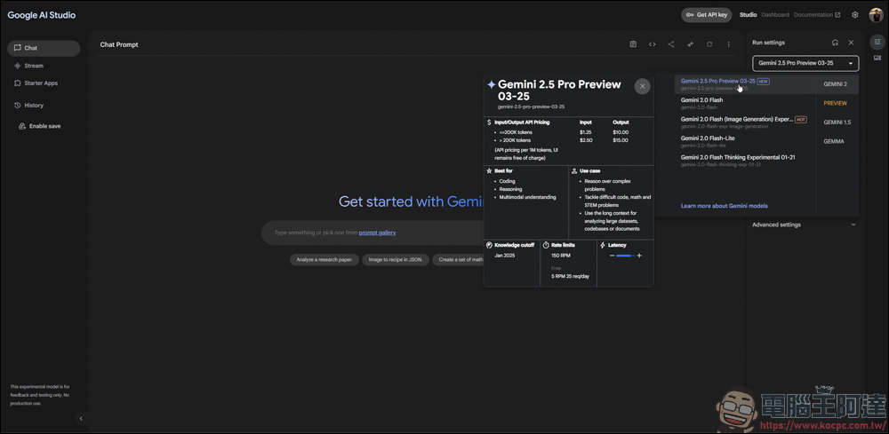The width and height of the screenshot is (889, 434).
Task: Select the Gemini 2.0 Flash model
Action: pos(745,103)
